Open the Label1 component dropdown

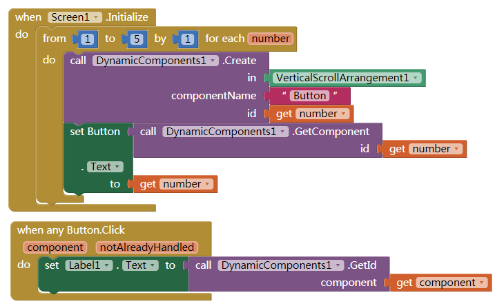88,265
